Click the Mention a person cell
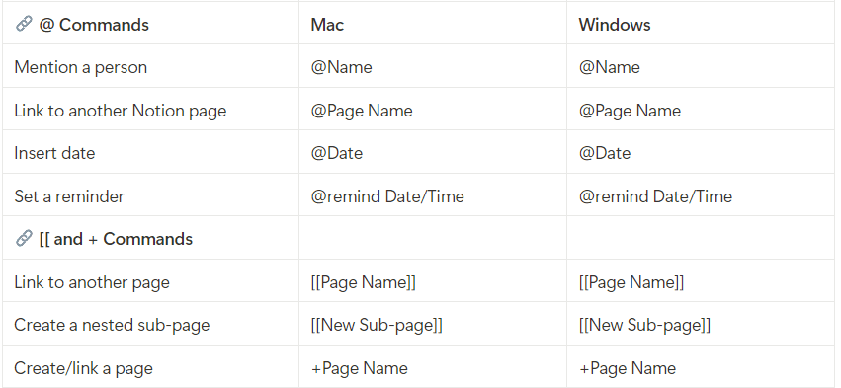This screenshot has height=388, width=841. click(151, 66)
